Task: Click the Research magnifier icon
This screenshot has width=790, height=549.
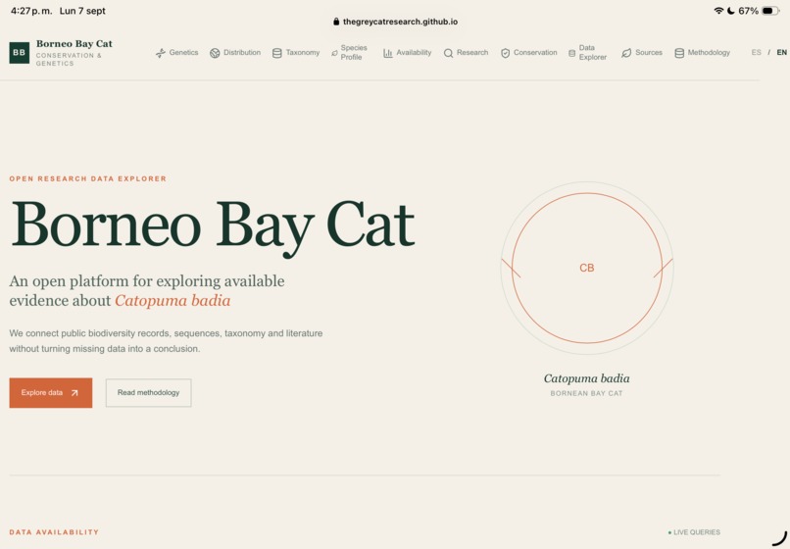Action: point(448,53)
